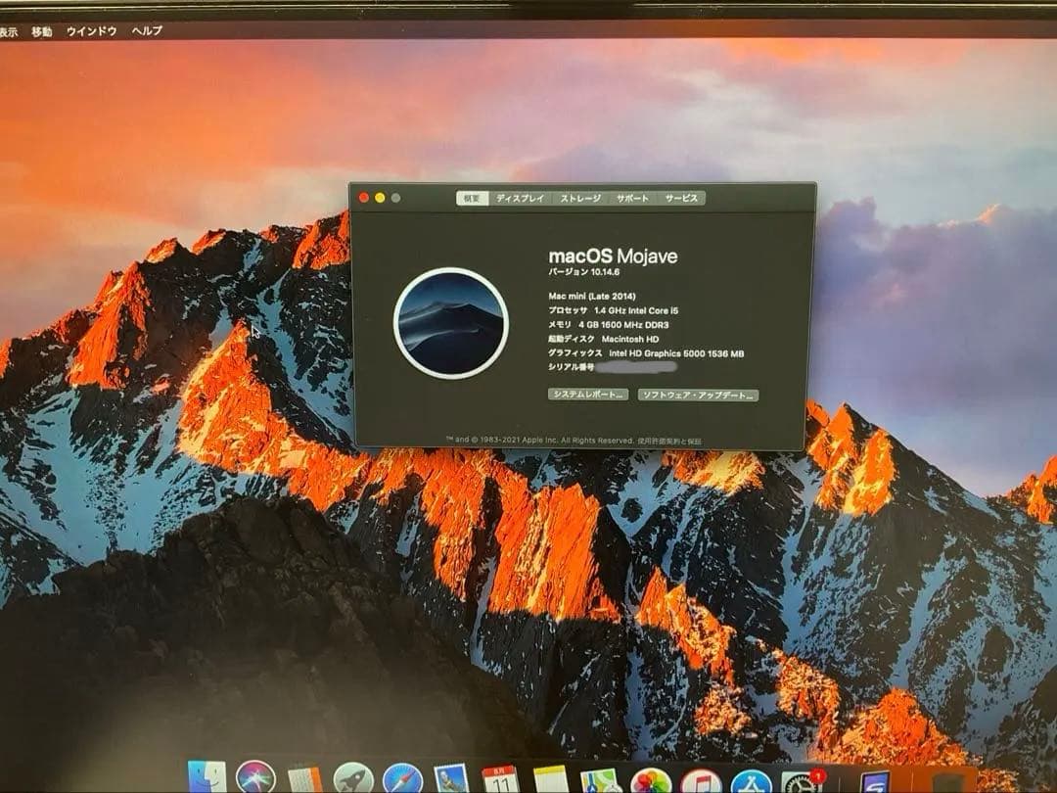Select the サポート tab
1057x793 pixels.
click(x=631, y=197)
